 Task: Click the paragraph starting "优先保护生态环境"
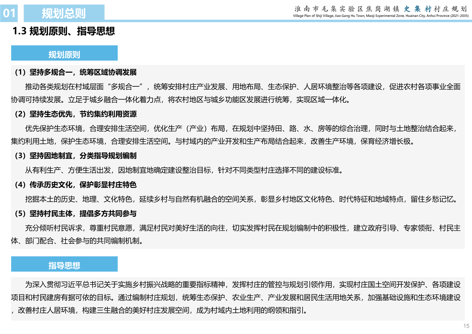(x=236, y=135)
